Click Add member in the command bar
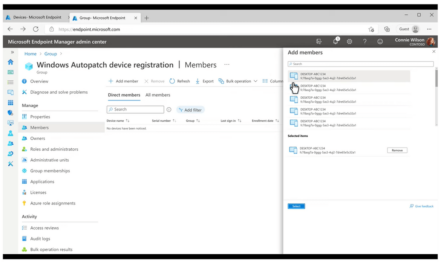This screenshot has width=441, height=262. pyautogui.click(x=123, y=81)
